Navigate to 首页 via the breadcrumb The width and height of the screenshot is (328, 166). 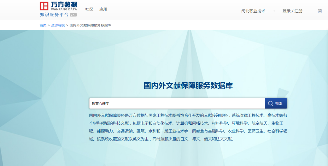pyautogui.click(x=43, y=25)
